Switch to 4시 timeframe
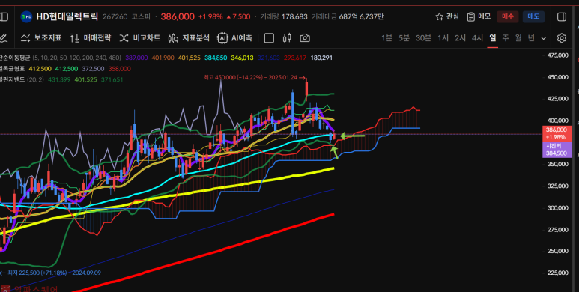 [477, 38]
